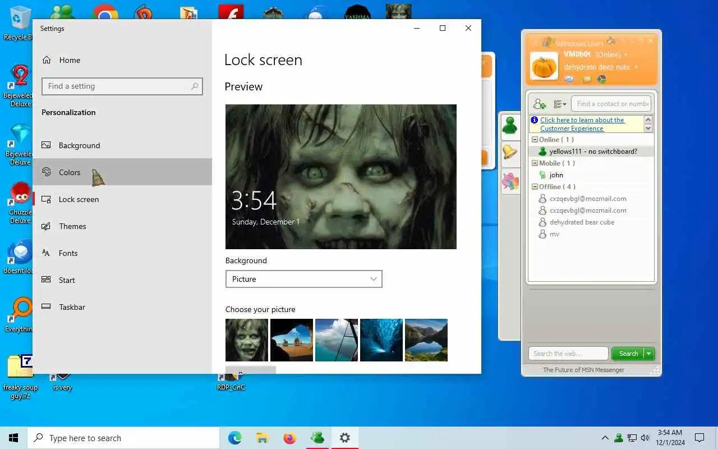
Task: Open Microsoft Edge from the taskbar
Action: (x=235, y=438)
